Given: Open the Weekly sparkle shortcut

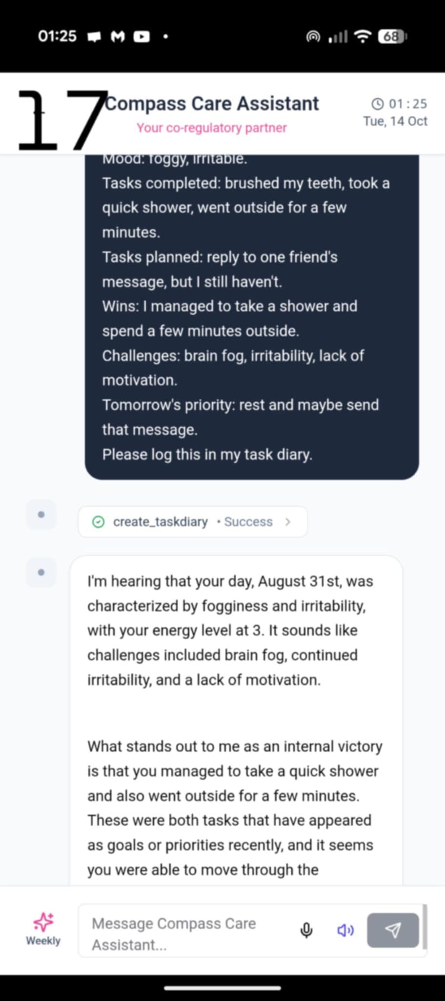Looking at the screenshot, I should point(43,929).
